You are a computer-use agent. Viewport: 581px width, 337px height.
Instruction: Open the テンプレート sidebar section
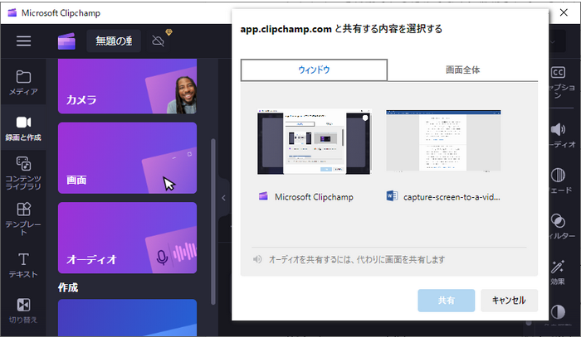pos(23,216)
